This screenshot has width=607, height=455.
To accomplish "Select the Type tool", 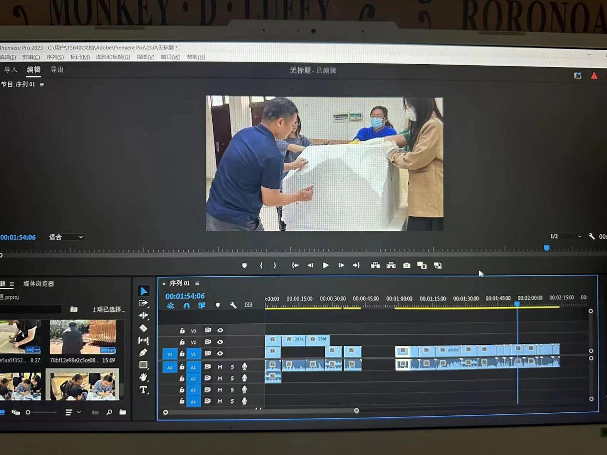I will point(143,390).
